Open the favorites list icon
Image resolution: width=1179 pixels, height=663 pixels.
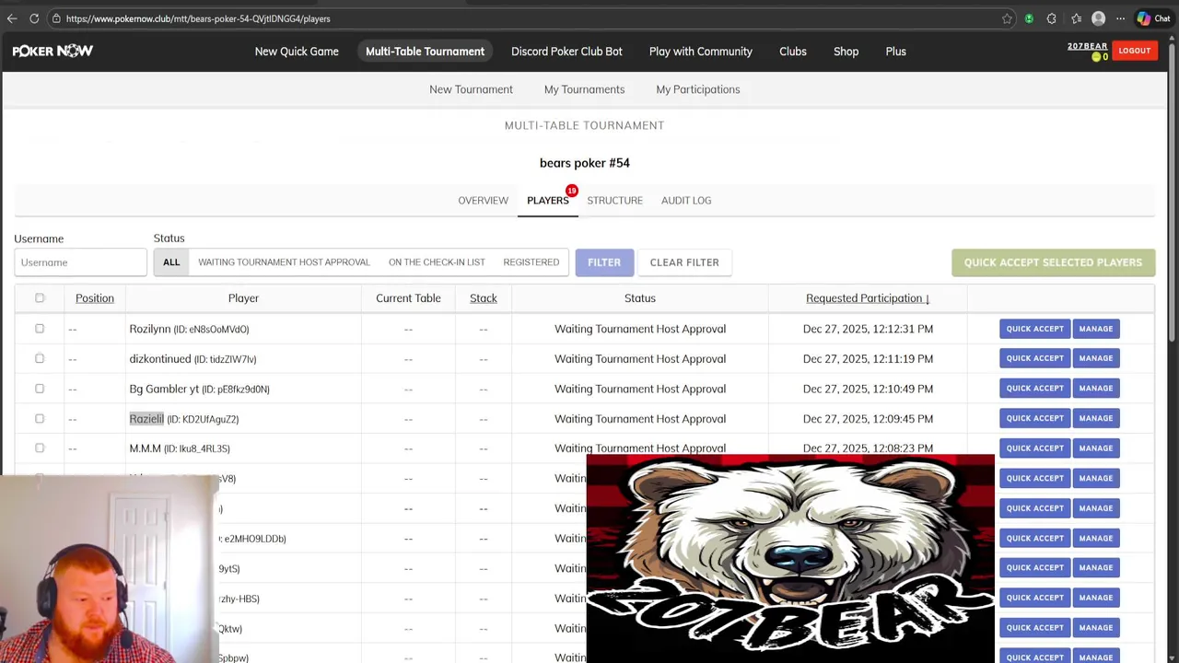pos(1076,18)
